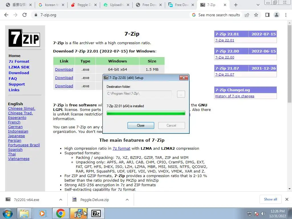Click the 7-Zip logo in the sidebar
The image size is (292, 219).
24,38
